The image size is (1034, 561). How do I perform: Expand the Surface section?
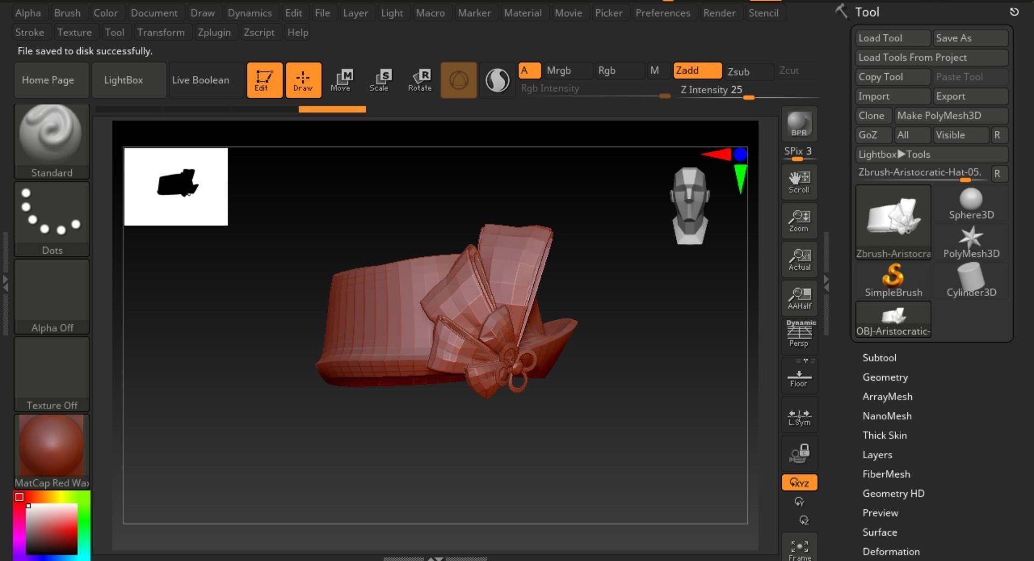[x=880, y=532]
